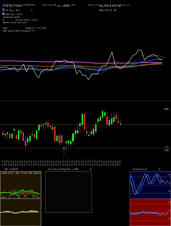Click the 'ADX: 6.67 +DY: 17.95 -DY: 20.51' header

21,173
